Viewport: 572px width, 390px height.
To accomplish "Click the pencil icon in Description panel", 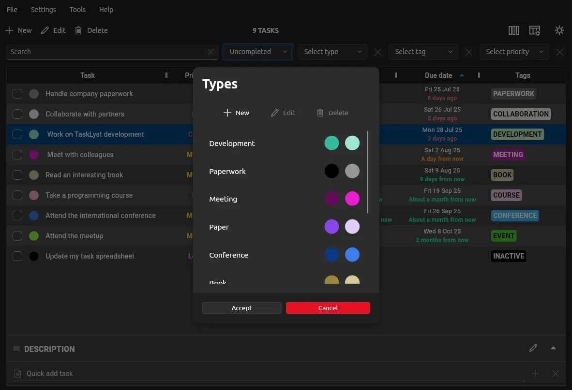I will [x=533, y=348].
